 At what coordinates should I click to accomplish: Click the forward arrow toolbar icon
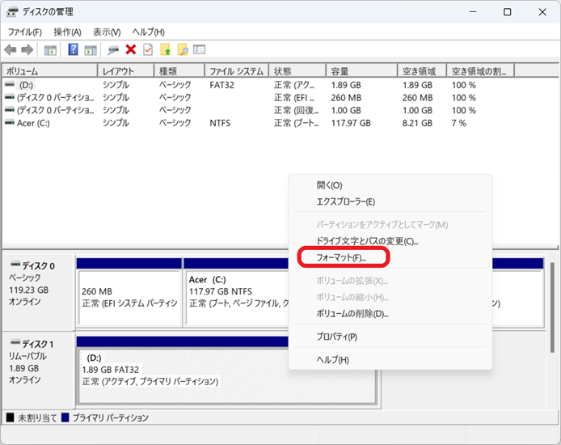[x=27, y=50]
